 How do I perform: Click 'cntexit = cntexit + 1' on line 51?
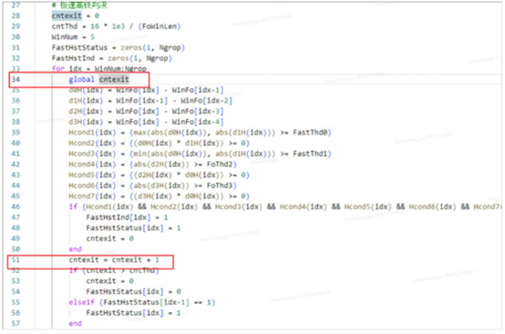click(114, 259)
